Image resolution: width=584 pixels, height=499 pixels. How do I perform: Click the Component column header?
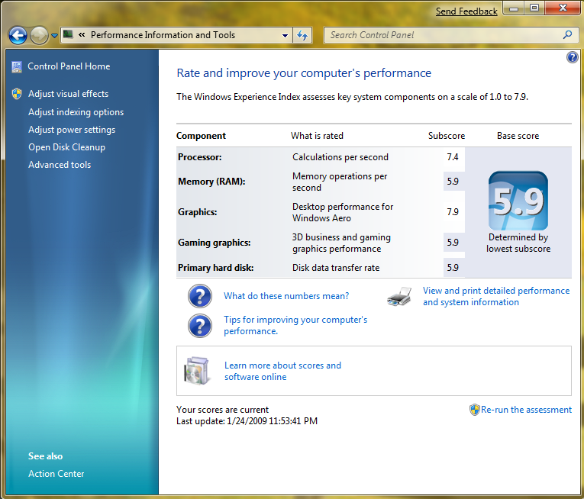pos(201,136)
